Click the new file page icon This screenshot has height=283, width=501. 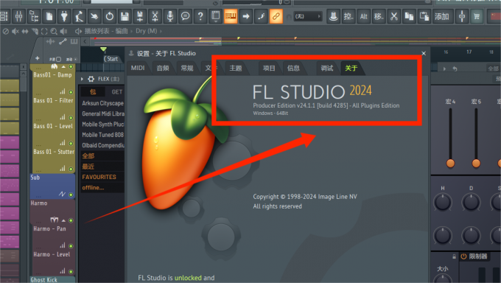pos(49,16)
